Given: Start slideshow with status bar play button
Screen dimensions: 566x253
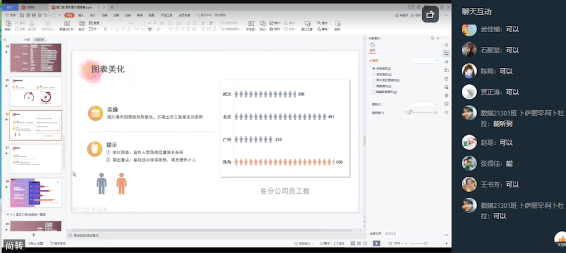Looking at the screenshot, I should click(376, 243).
